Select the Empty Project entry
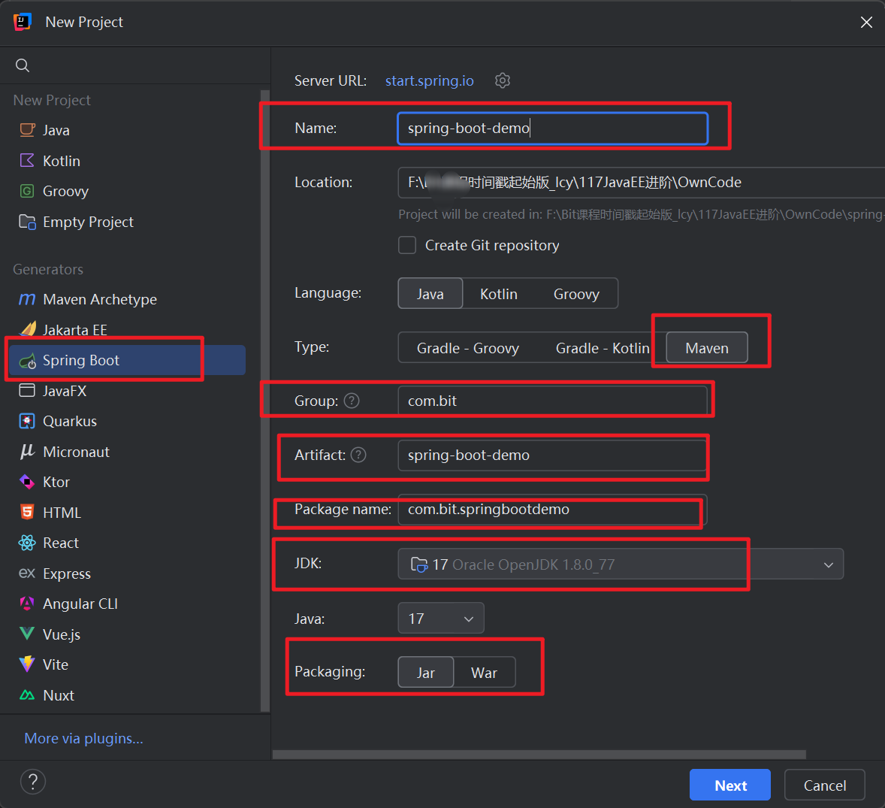The height and width of the screenshot is (808, 885). click(127, 222)
